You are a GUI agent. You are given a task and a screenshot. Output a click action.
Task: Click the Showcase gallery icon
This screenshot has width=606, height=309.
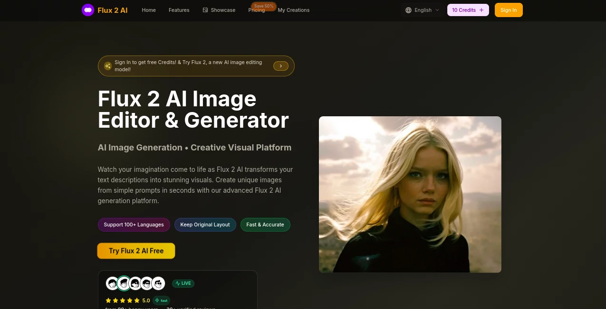pyautogui.click(x=205, y=9)
